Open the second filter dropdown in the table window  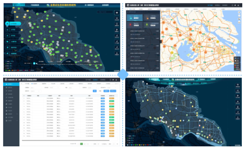click(x=55, y=88)
